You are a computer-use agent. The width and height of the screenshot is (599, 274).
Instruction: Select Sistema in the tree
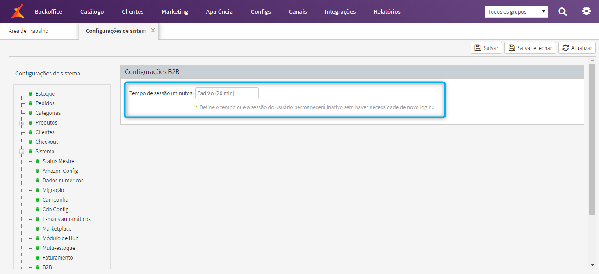click(45, 151)
